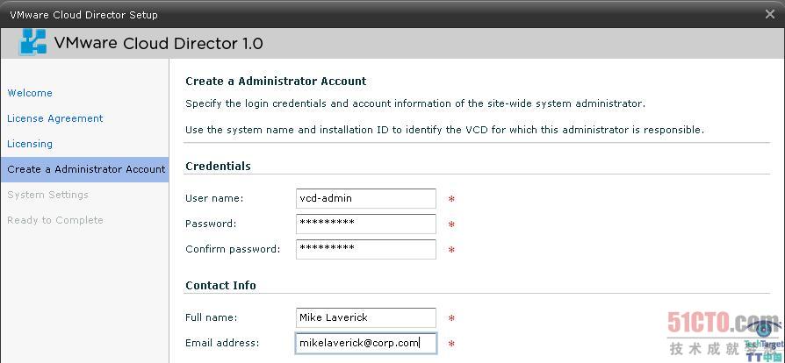Click the 'Confirm password:' label

[x=233, y=248]
